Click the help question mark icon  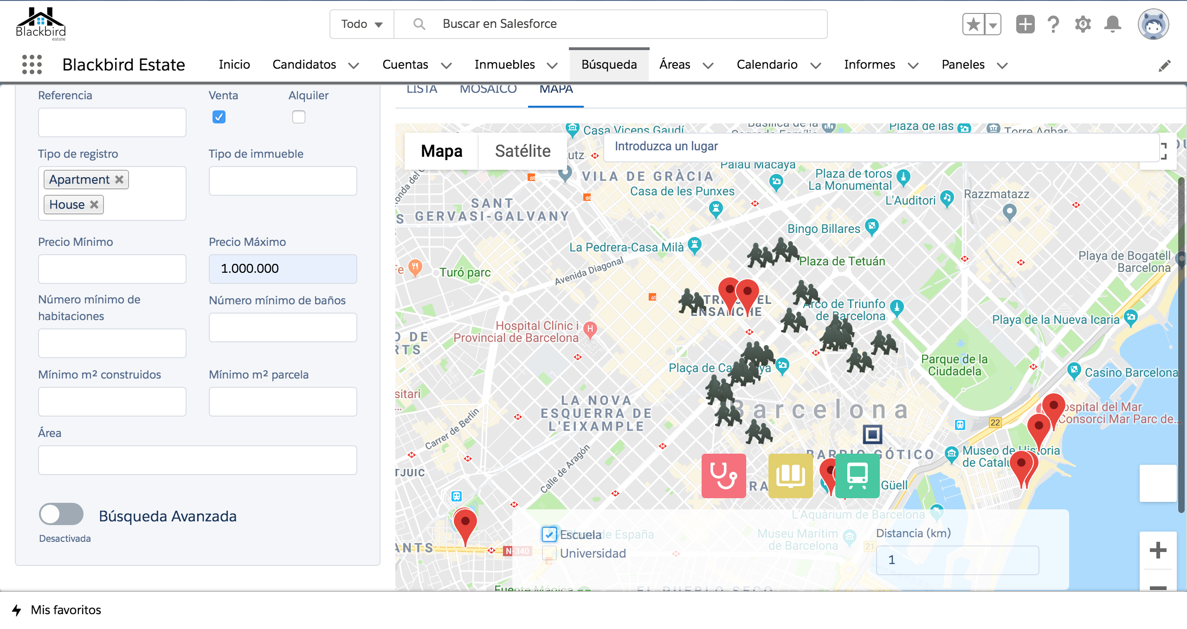click(1053, 24)
